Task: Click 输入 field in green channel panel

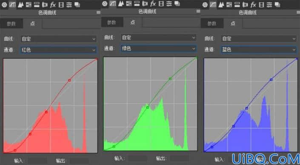Action: pyautogui.click(x=137, y=159)
